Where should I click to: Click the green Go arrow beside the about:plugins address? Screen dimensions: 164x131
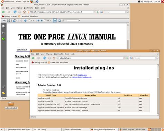click(127, 58)
